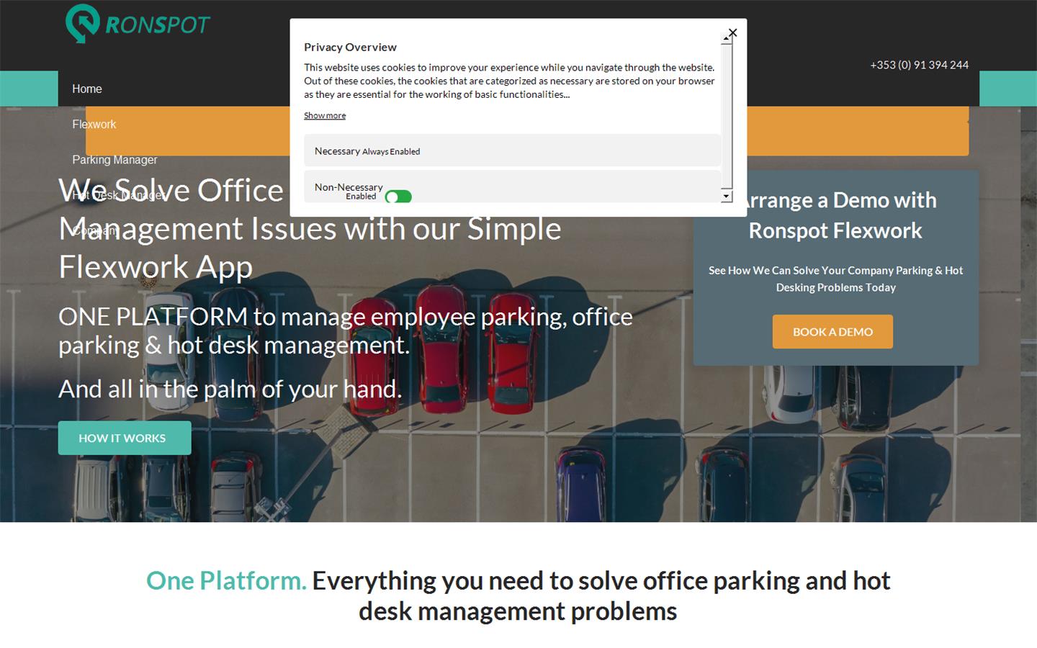The image size is (1037, 648).
Task: Open the Flexwork menu item
Action: 94,125
